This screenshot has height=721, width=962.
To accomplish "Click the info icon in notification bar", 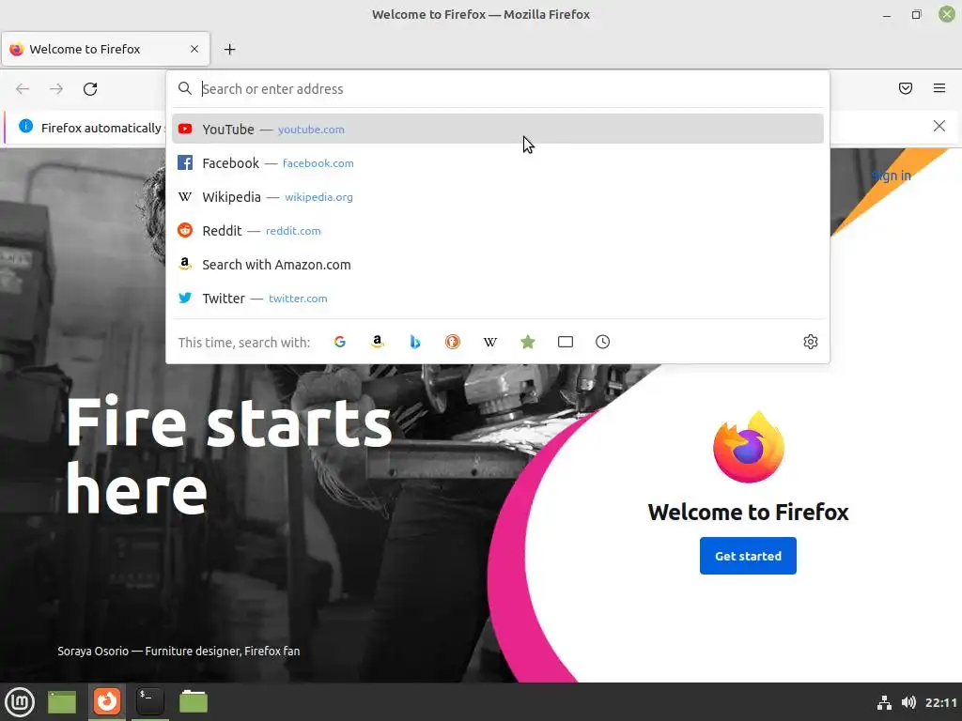I will coord(25,127).
